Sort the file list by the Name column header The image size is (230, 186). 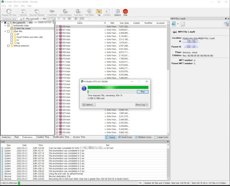(80, 23)
